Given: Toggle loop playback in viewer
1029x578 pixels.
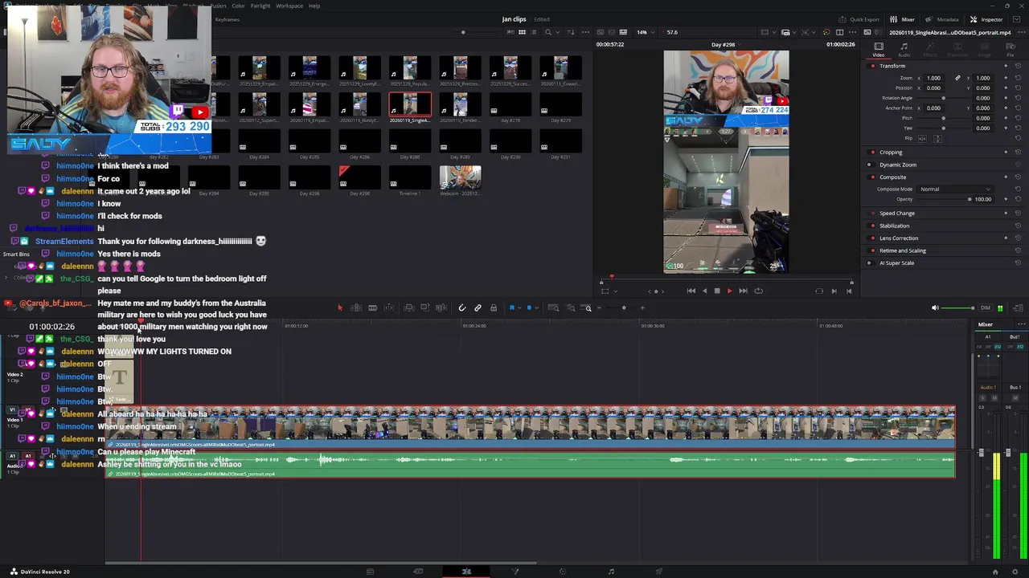Looking at the screenshot, I should coord(758,291).
